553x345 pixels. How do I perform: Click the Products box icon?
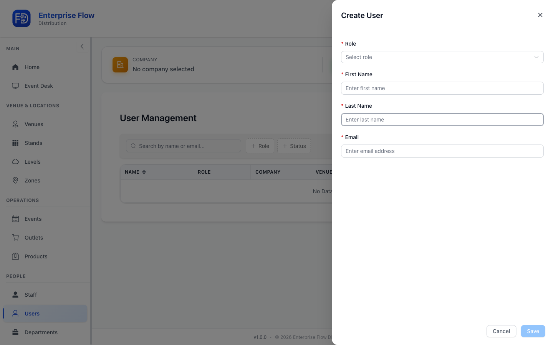click(x=15, y=256)
